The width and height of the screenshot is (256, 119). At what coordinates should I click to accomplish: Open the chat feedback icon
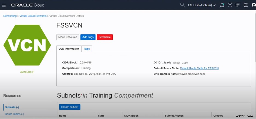[238, 5]
